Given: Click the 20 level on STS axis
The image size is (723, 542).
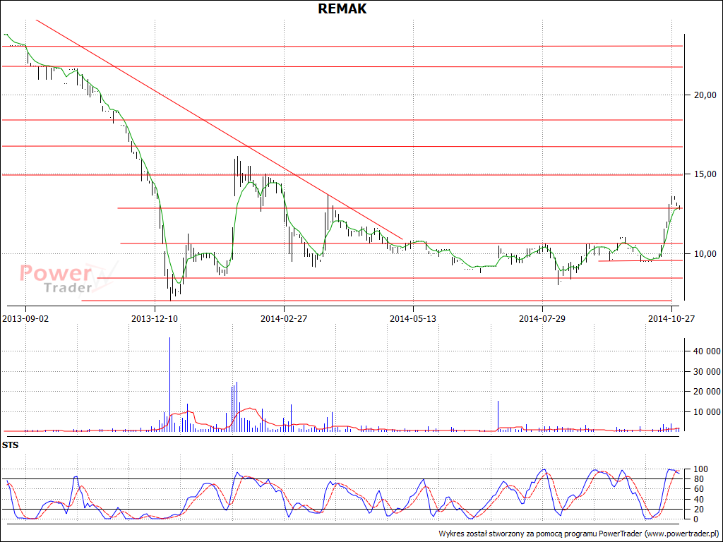Looking at the screenshot, I should point(698,510).
